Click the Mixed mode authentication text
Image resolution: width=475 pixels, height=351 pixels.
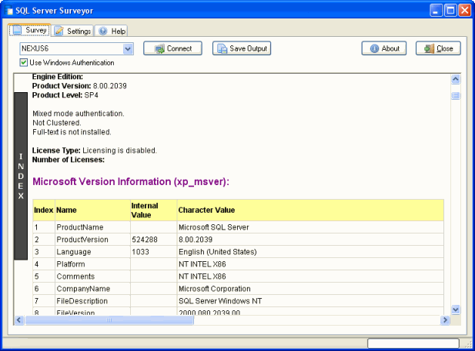pyautogui.click(x=79, y=114)
